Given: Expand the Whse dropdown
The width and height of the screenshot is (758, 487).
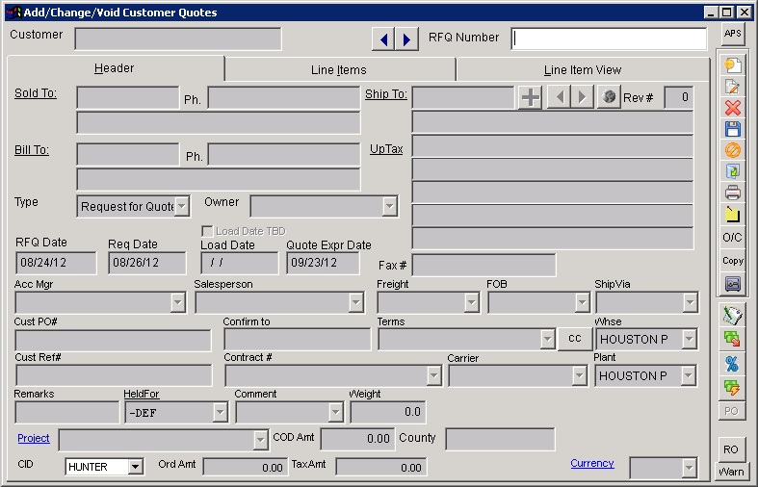Looking at the screenshot, I should point(689,339).
